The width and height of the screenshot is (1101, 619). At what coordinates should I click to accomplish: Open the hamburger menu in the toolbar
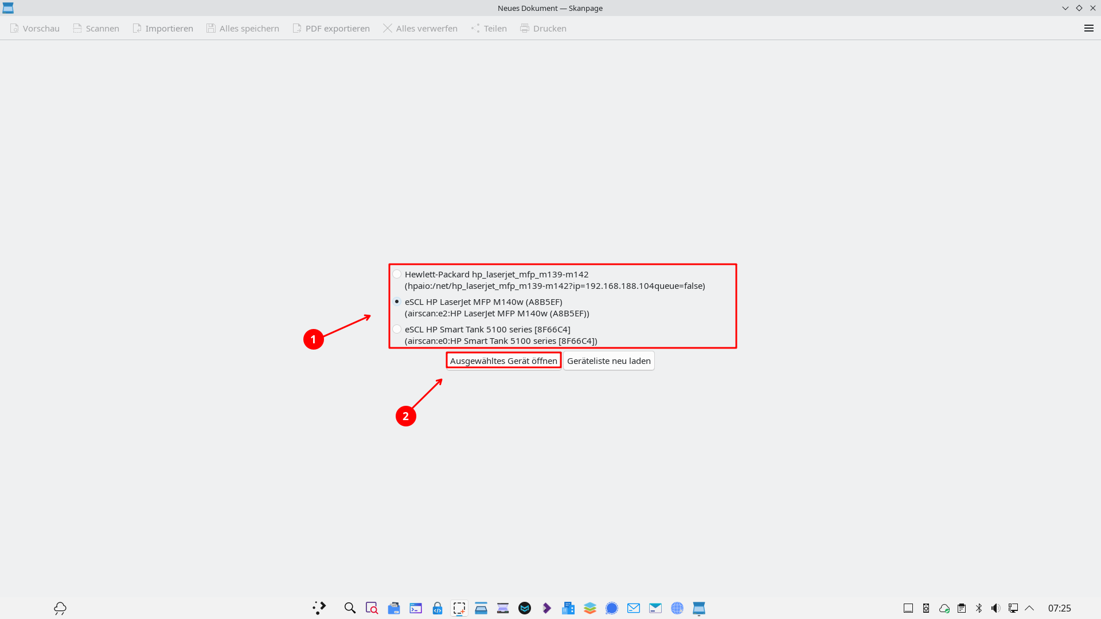pyautogui.click(x=1089, y=28)
